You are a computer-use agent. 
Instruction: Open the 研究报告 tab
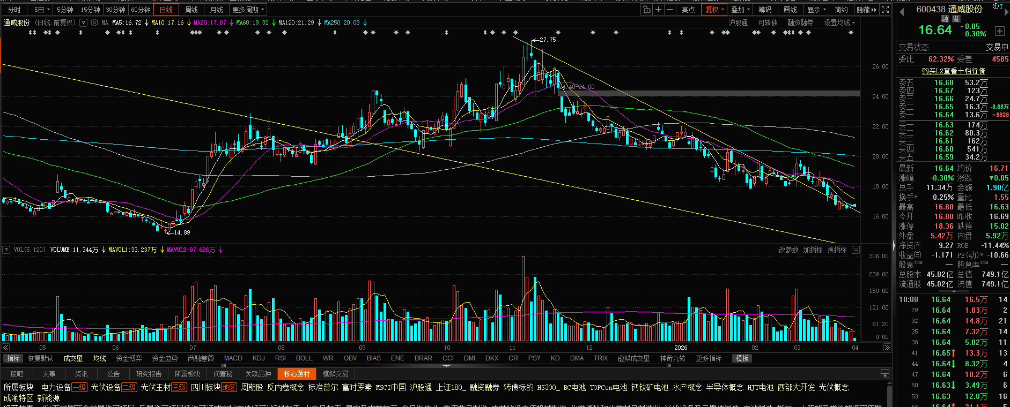pos(149,374)
